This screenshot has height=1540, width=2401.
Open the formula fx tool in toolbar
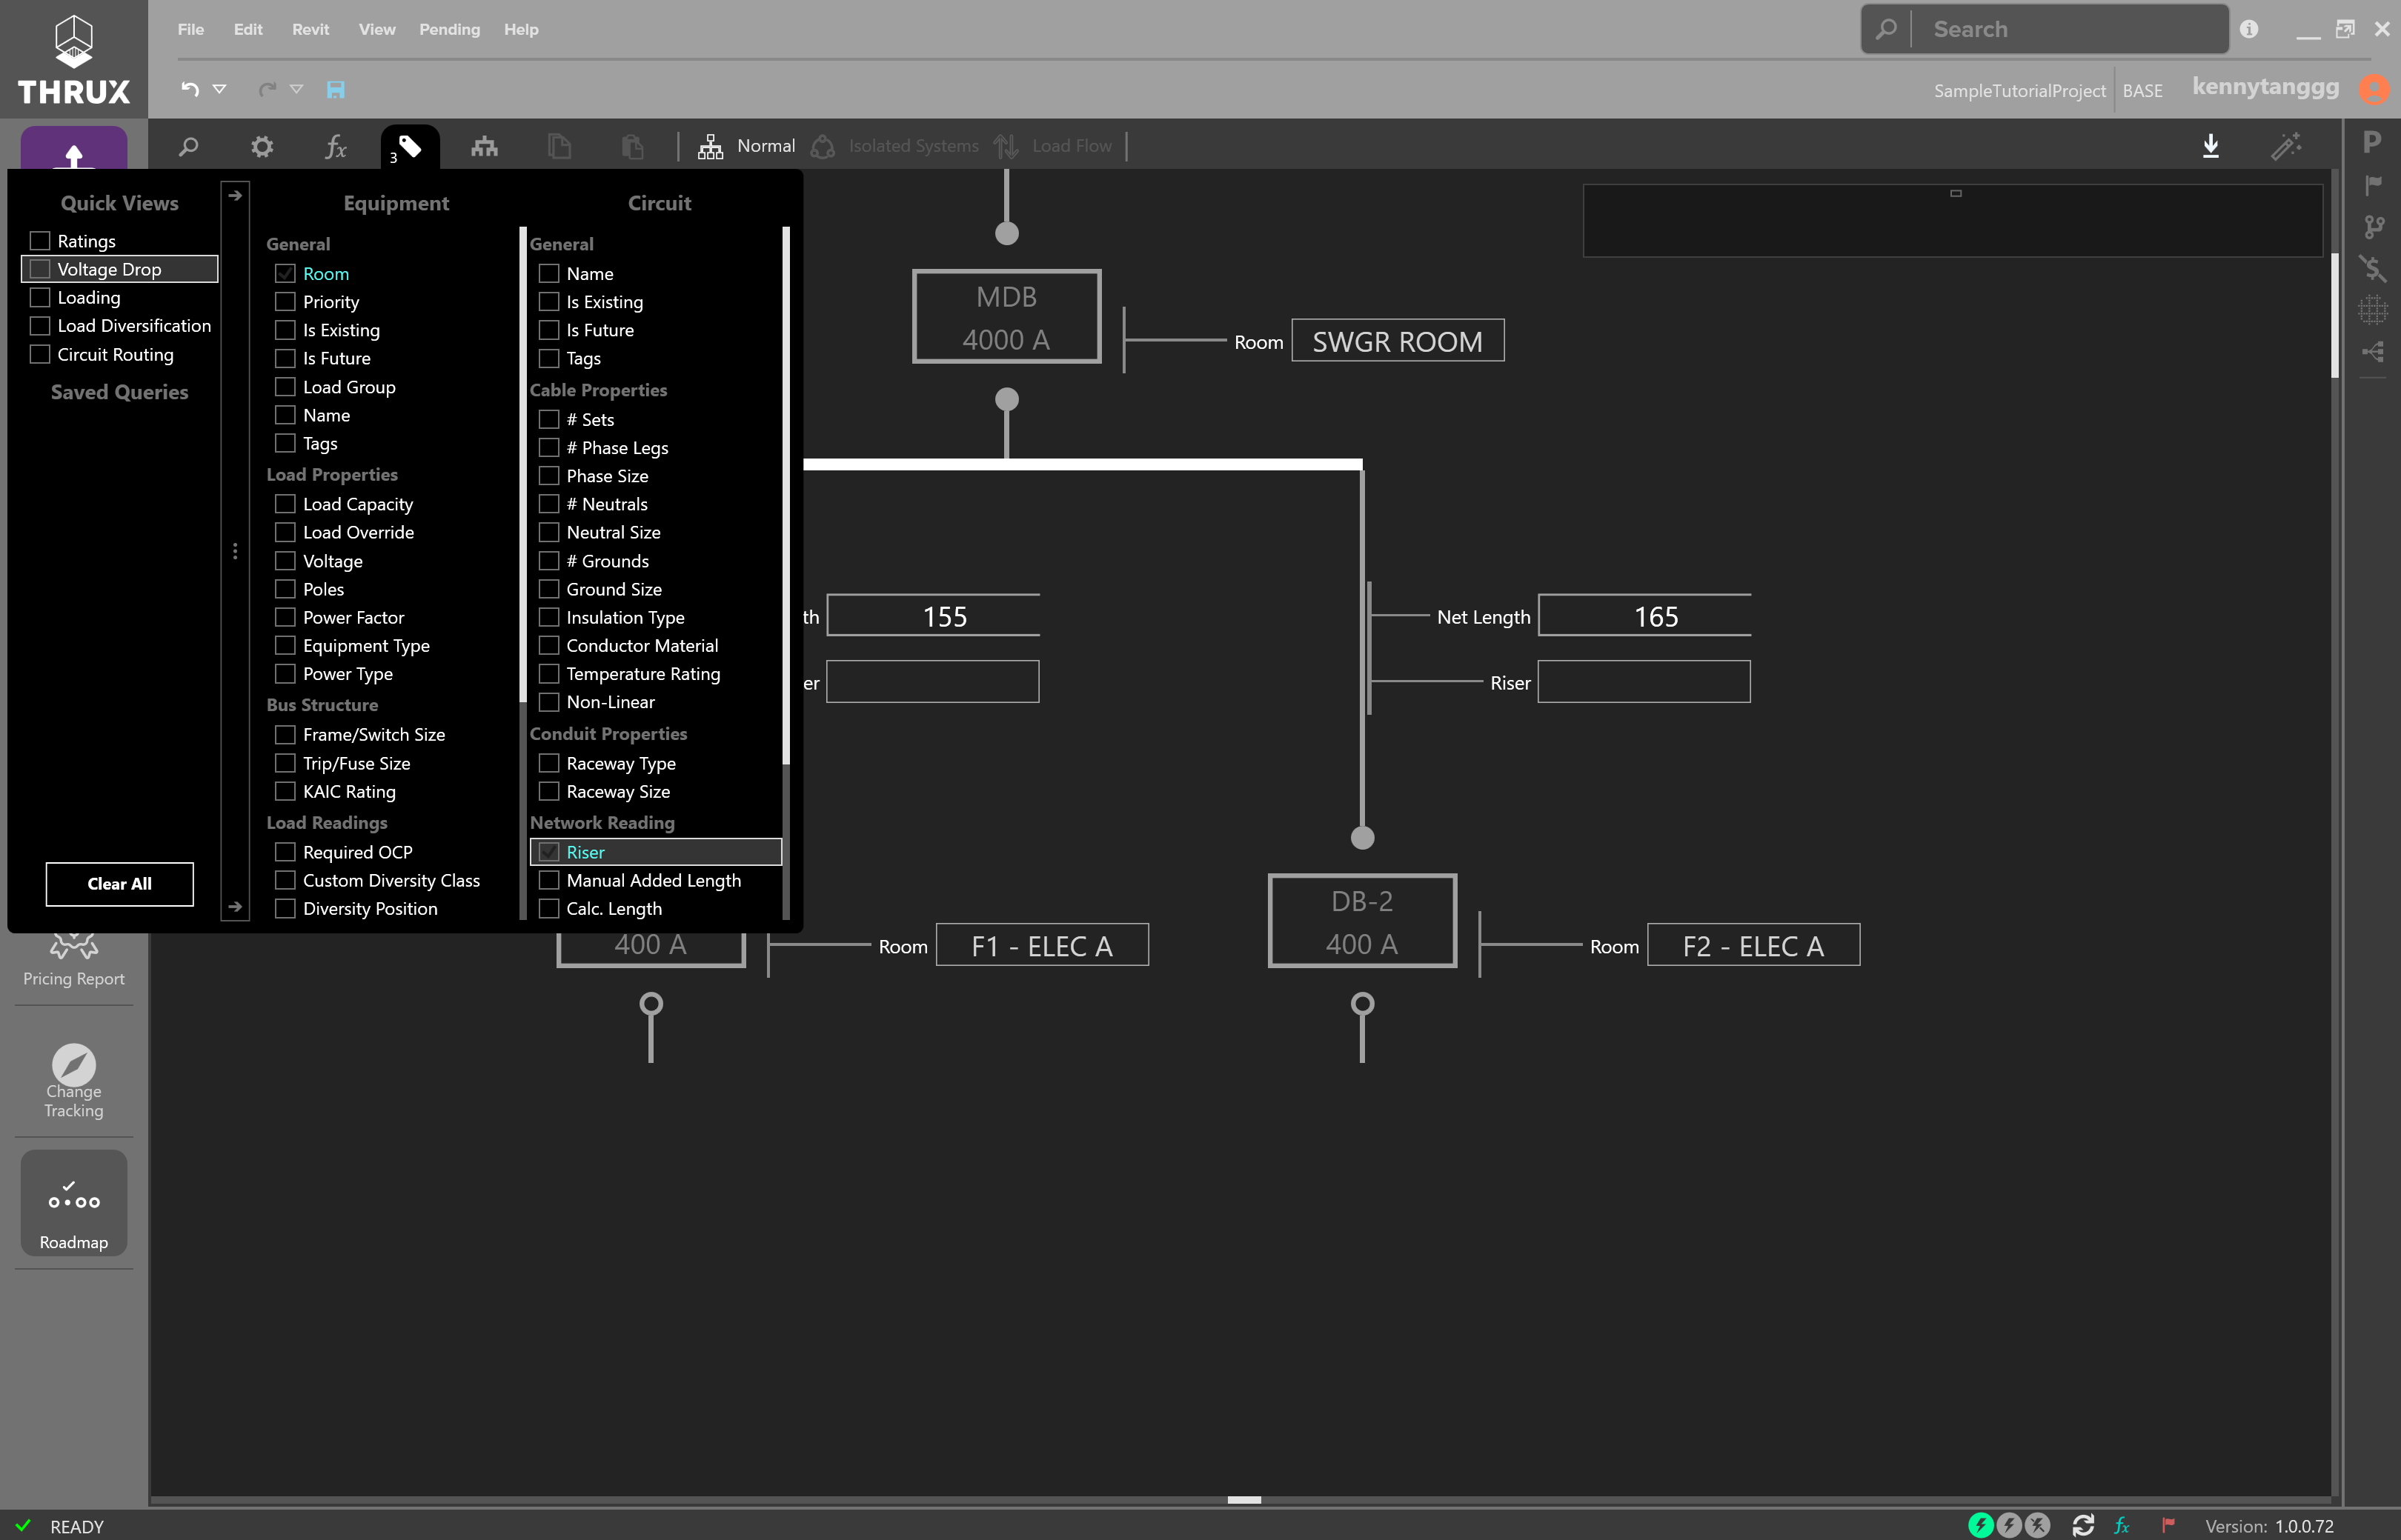tap(335, 147)
